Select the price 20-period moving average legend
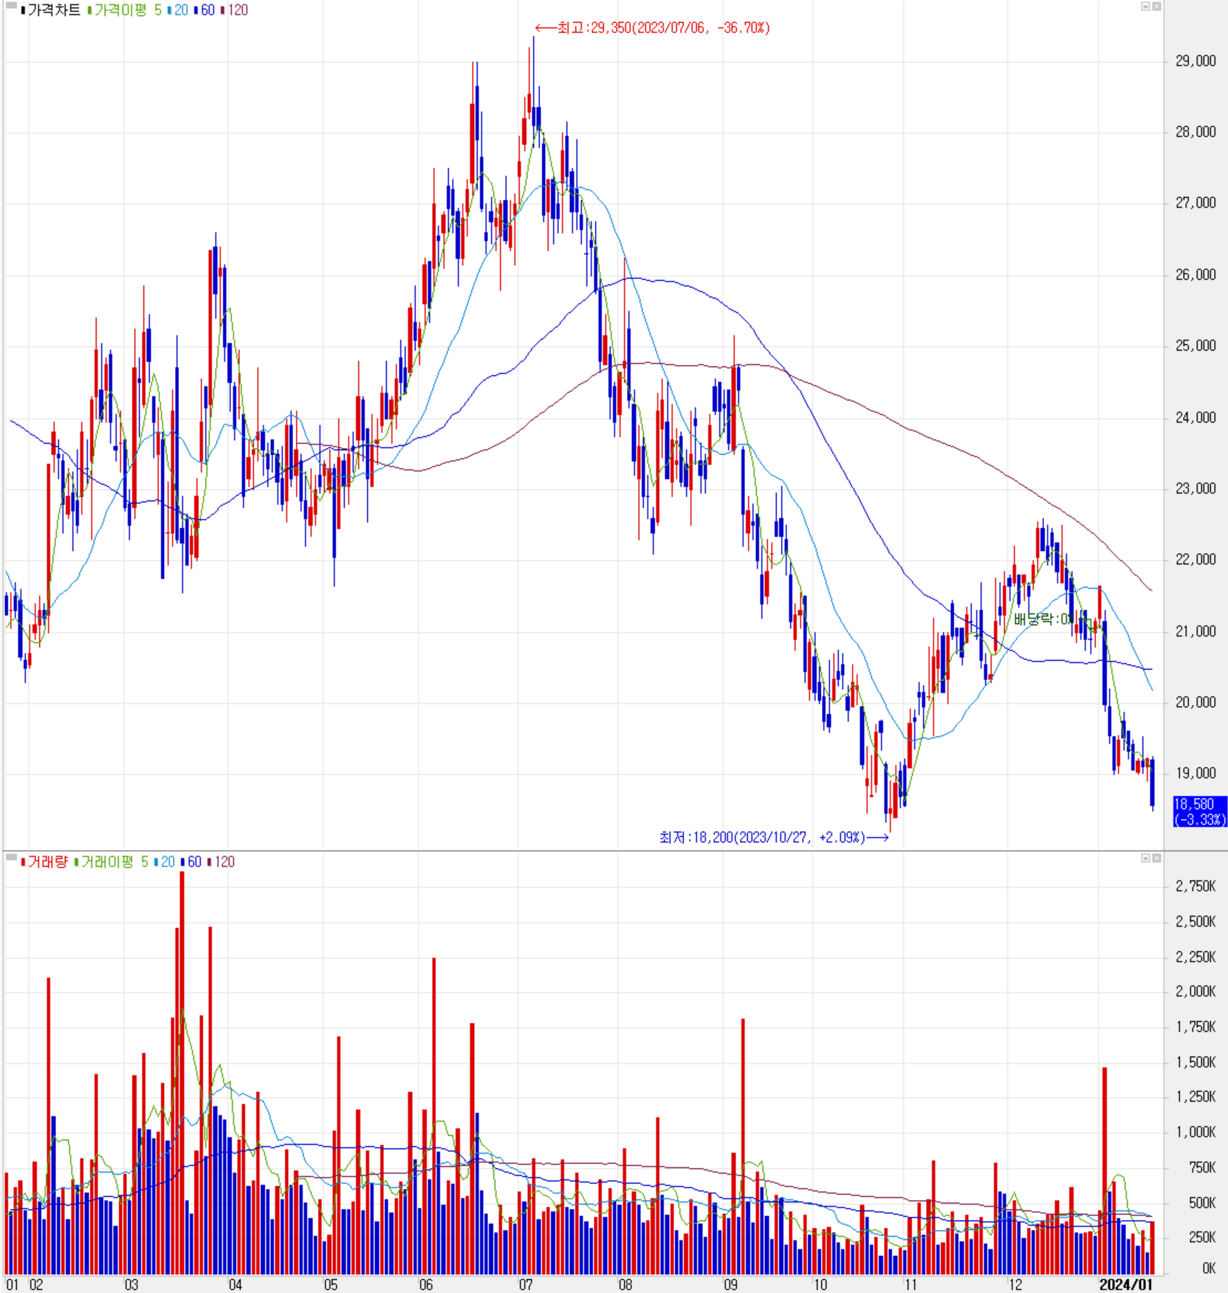Screen dimensions: 1228x1293 pos(178,10)
